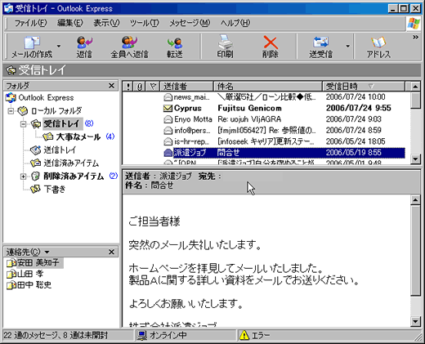Click envelope icon for Enyo Motta message
The width and height of the screenshot is (425, 344).
click(168, 119)
